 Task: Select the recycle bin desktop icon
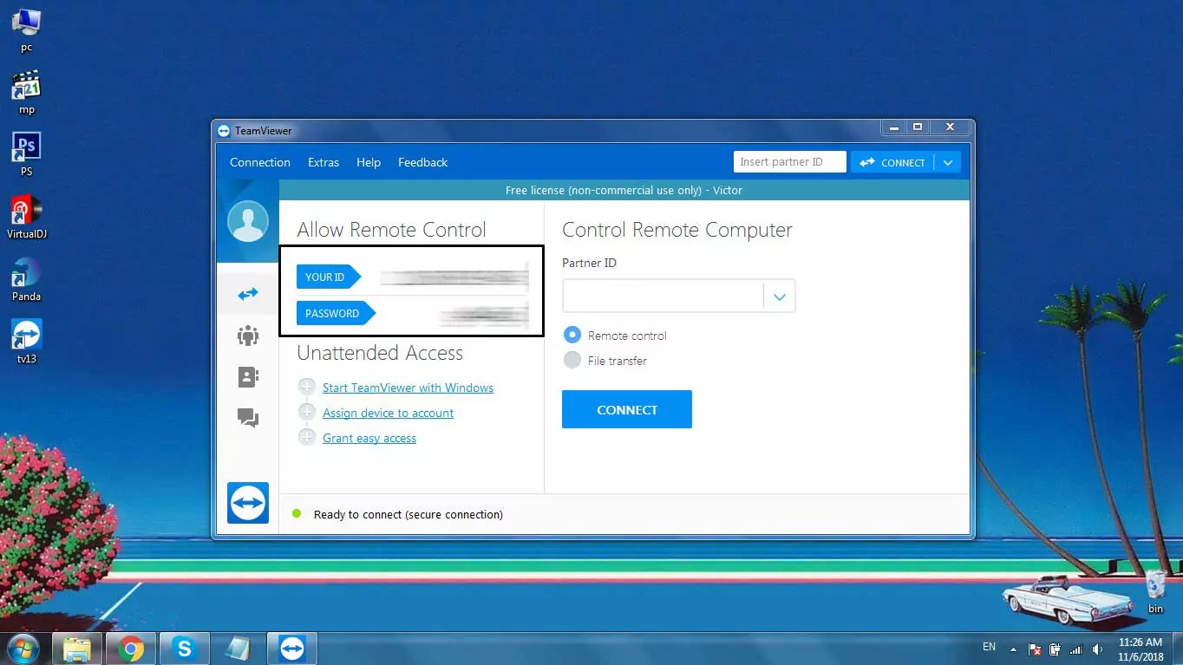coord(1155,591)
